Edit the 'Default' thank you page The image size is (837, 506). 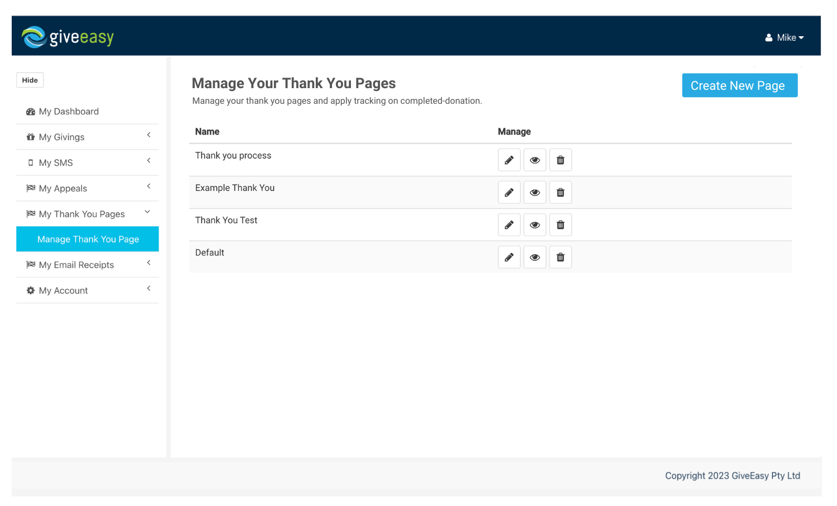pyautogui.click(x=509, y=257)
